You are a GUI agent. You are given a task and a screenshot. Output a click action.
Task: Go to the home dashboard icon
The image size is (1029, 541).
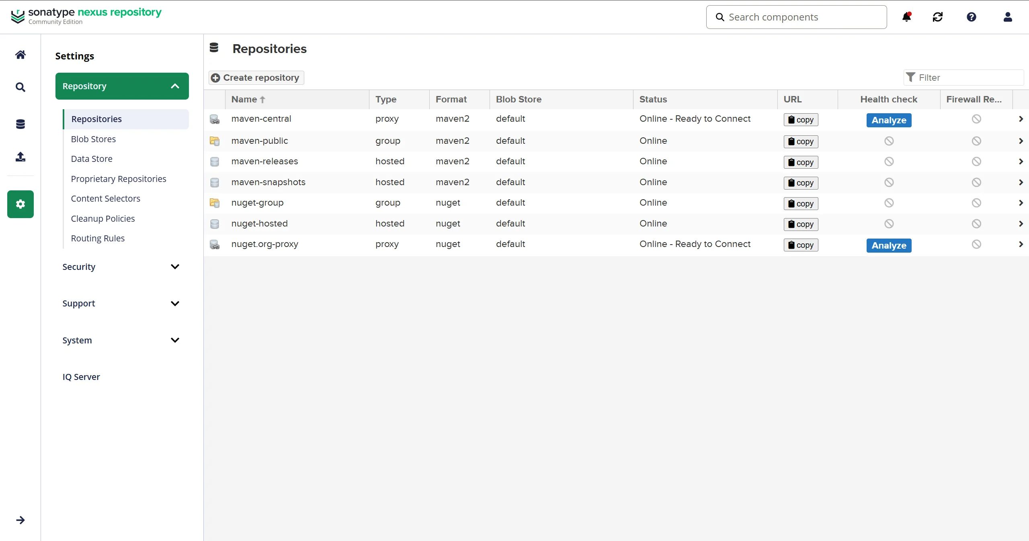click(20, 54)
